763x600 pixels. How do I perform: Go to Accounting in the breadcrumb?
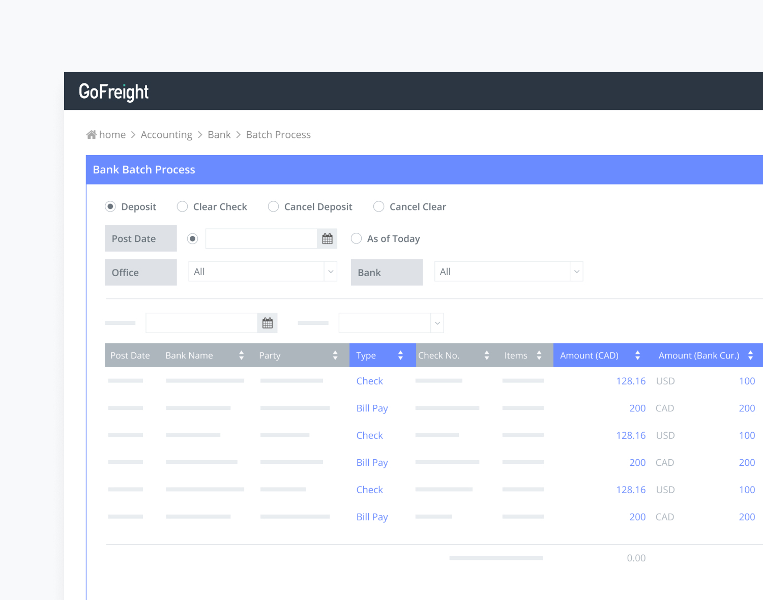click(x=166, y=135)
